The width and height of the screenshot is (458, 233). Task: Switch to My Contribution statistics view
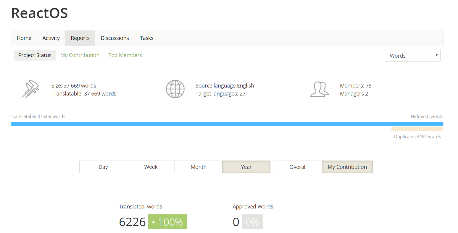tap(347, 167)
